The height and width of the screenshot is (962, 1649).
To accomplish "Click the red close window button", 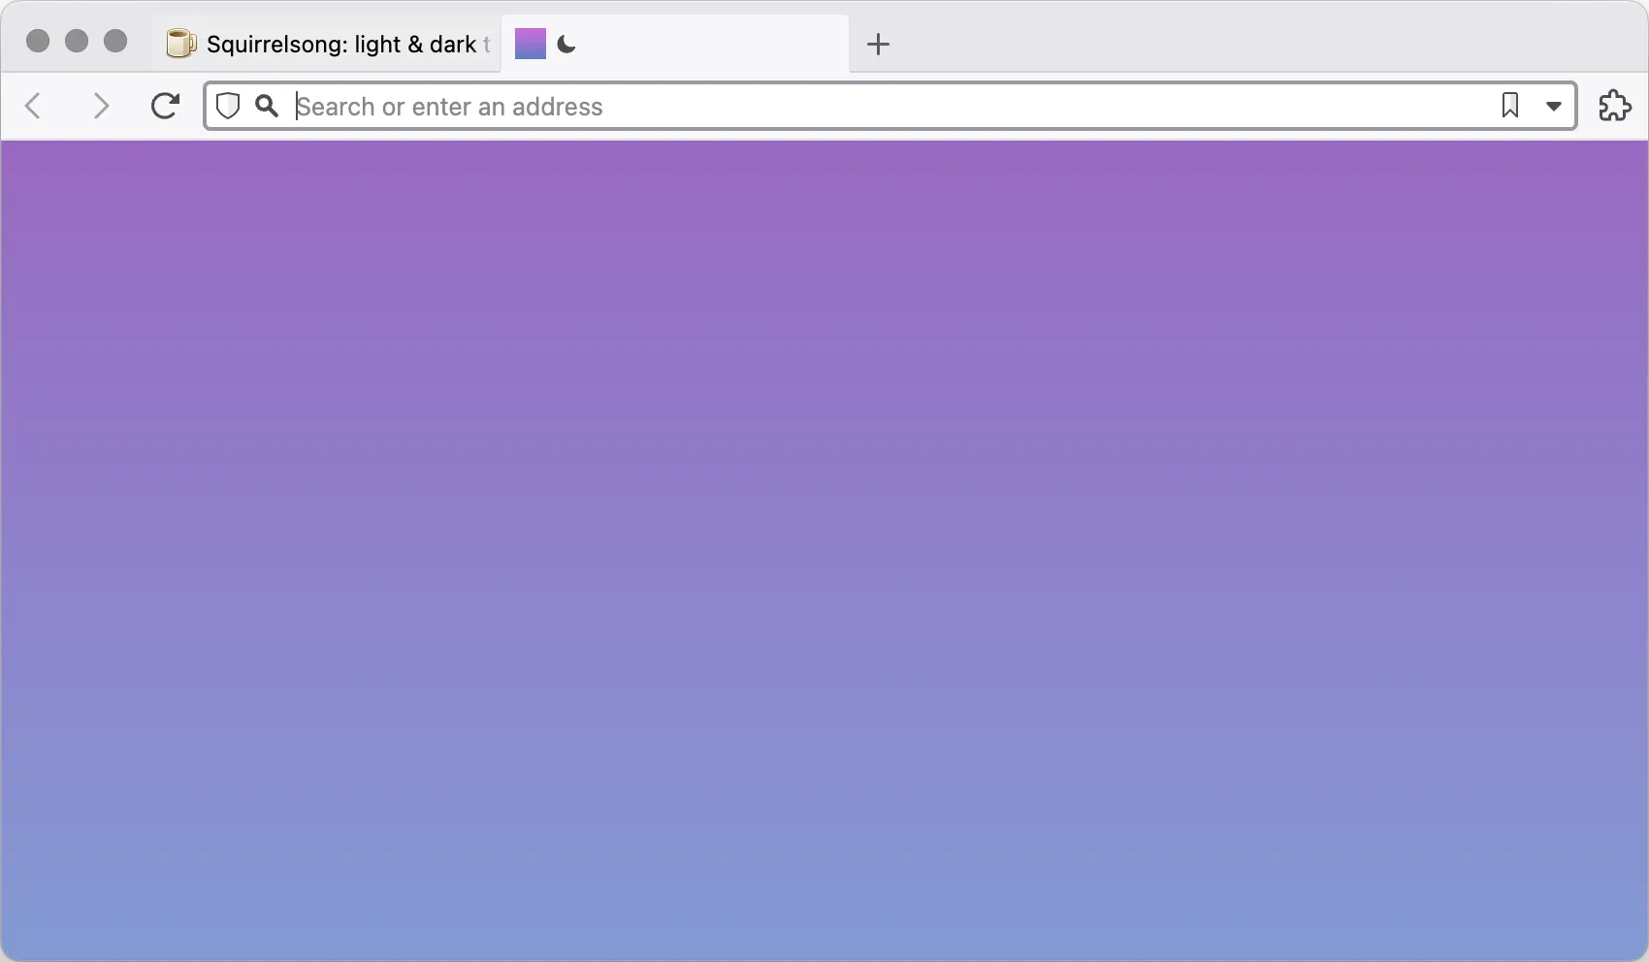I will click(39, 42).
